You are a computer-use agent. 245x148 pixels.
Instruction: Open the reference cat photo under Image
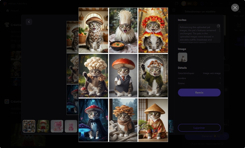tap(183, 57)
